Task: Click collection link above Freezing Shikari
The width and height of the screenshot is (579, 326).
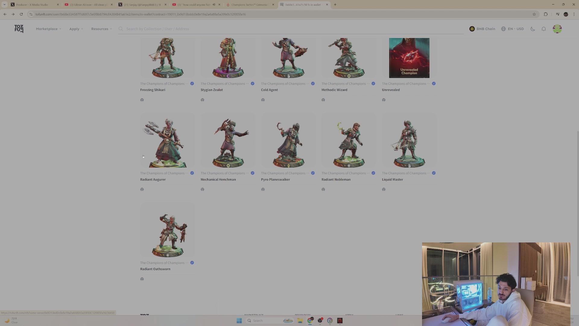Action: tap(164, 84)
